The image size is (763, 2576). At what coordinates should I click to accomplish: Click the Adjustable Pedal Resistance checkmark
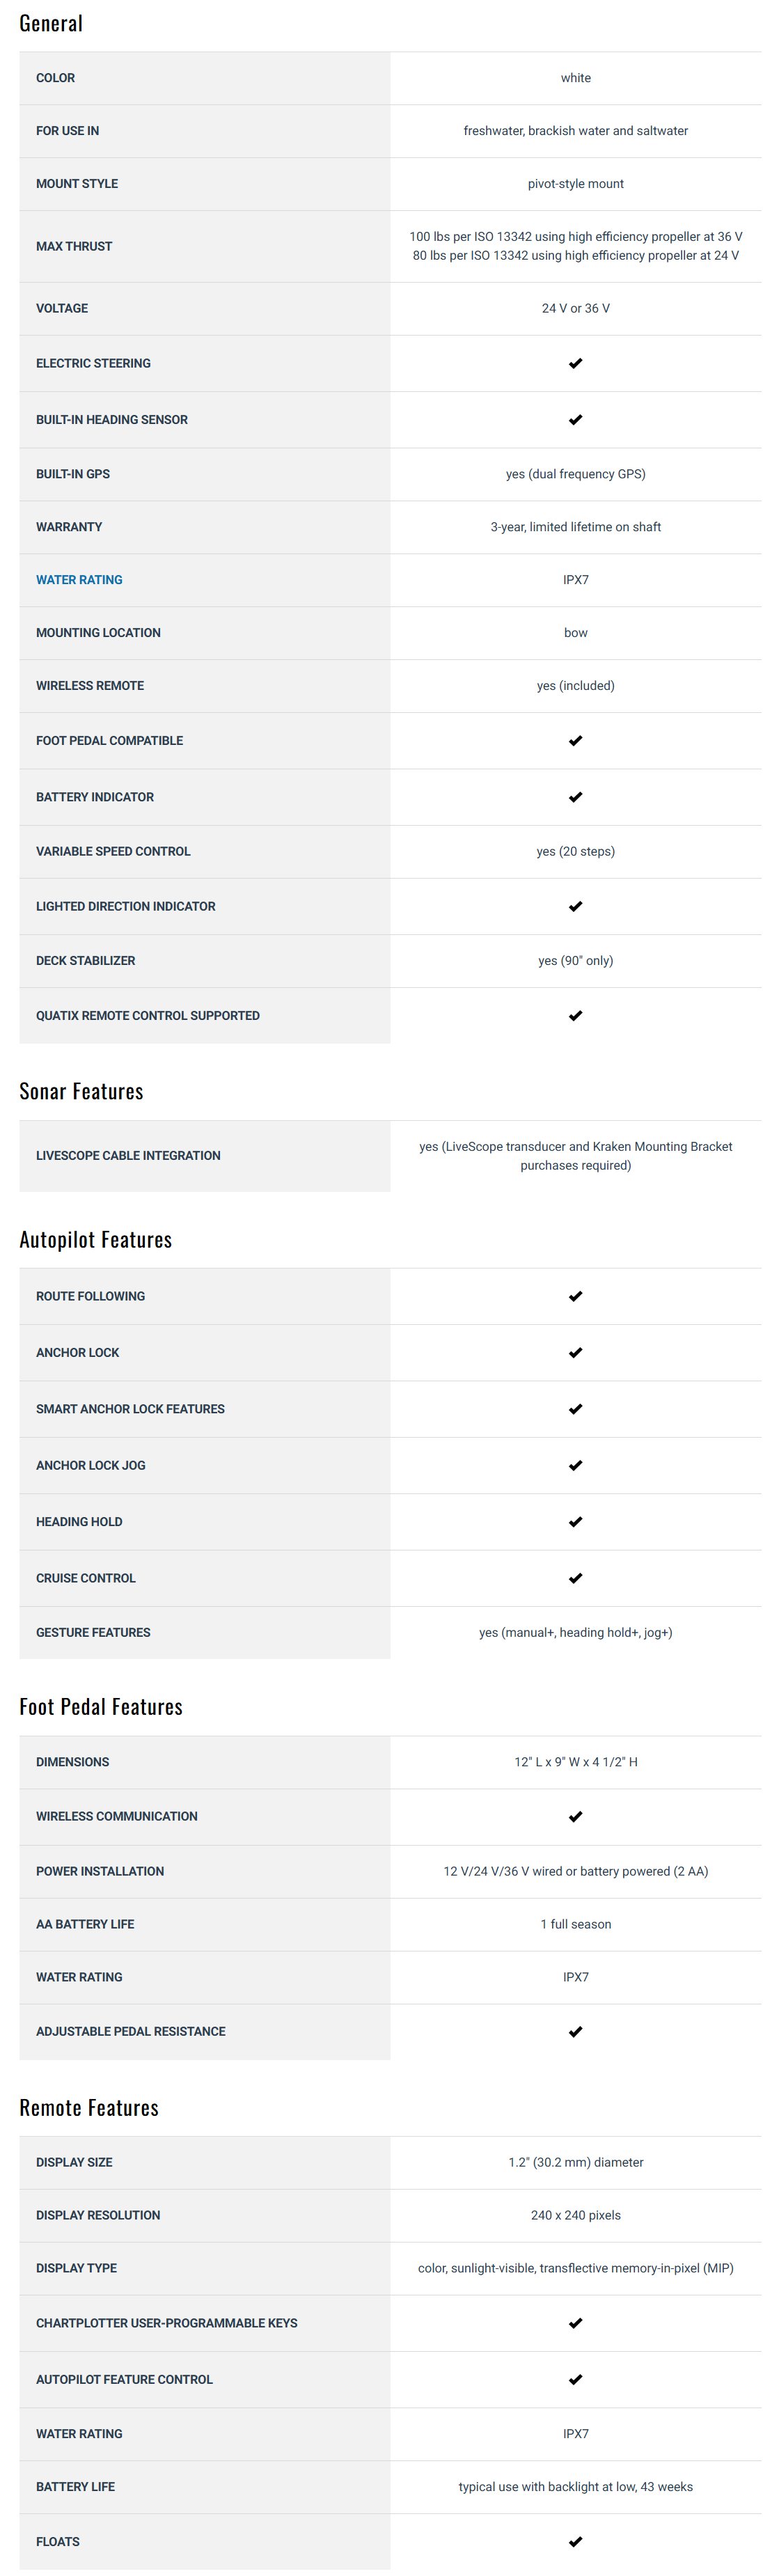click(x=575, y=2032)
